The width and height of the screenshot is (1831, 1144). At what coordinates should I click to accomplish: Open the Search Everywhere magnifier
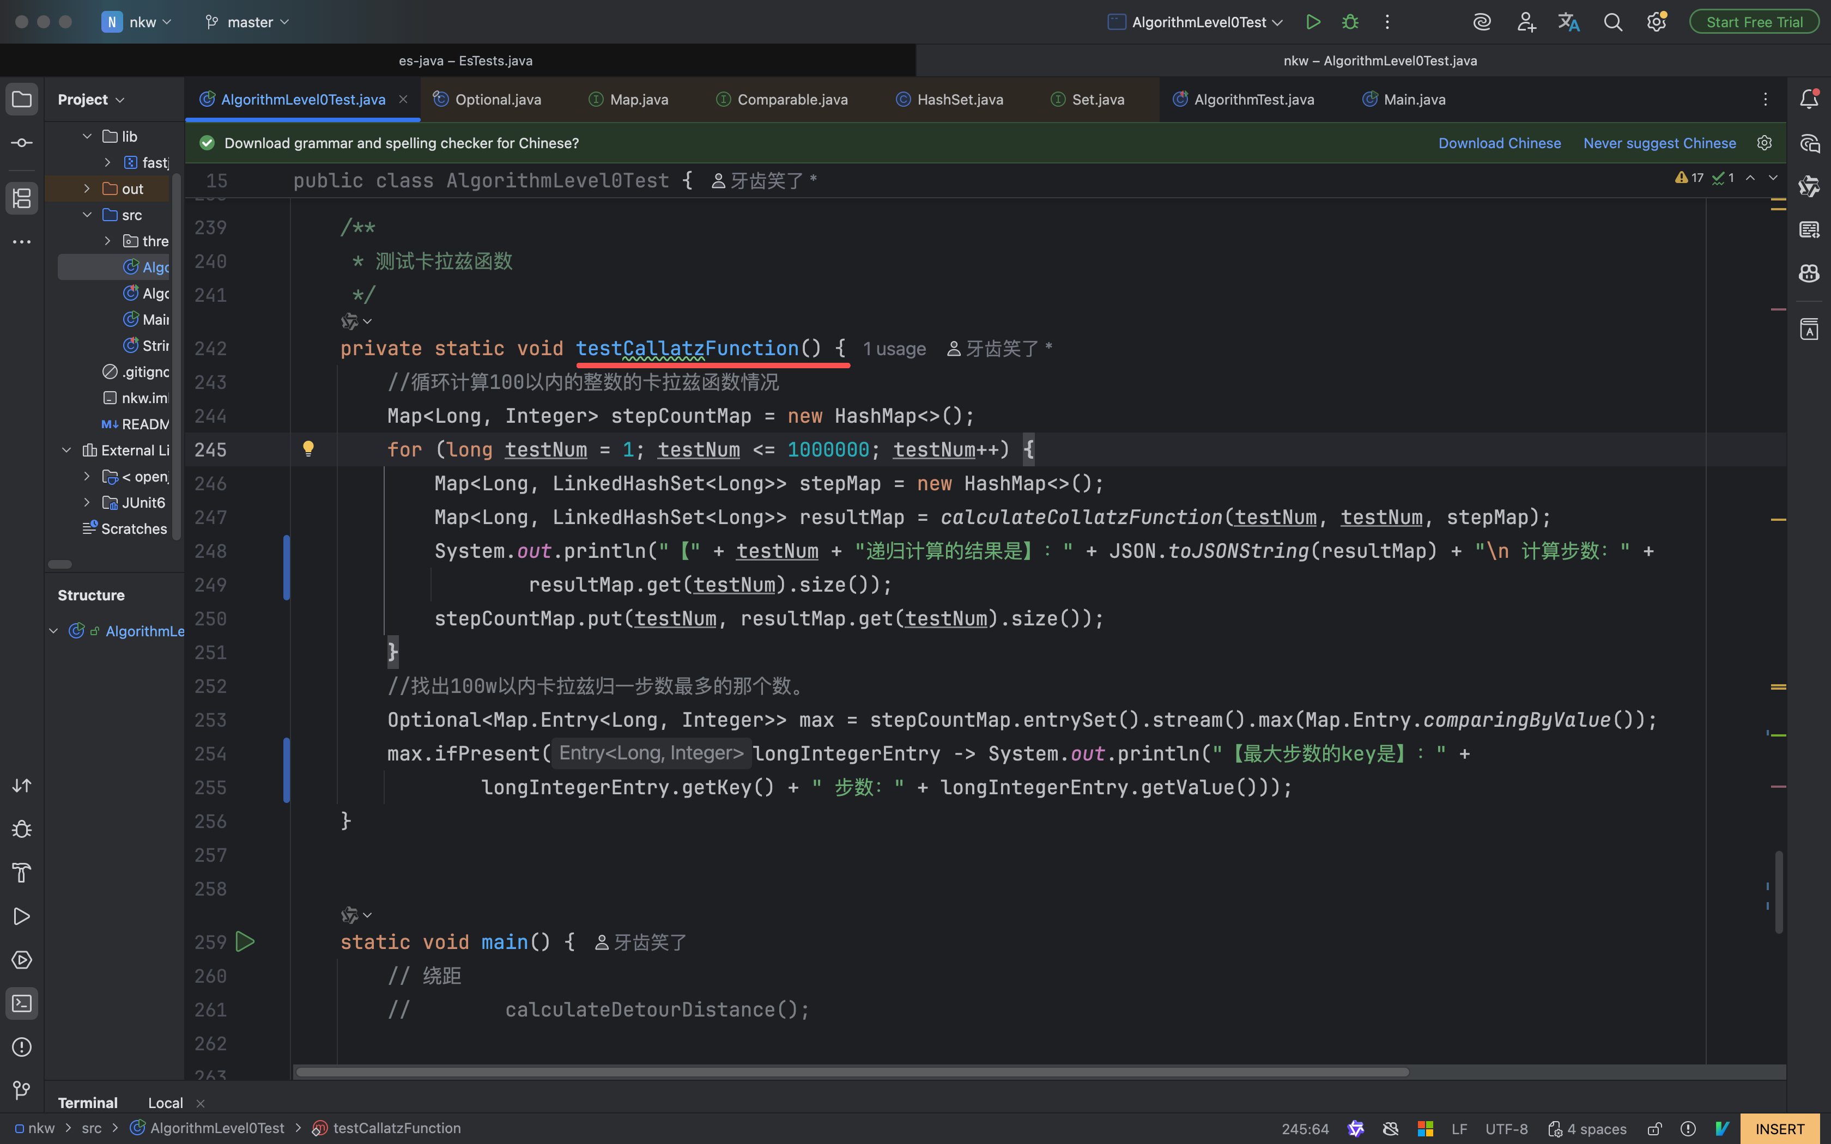1612,22
